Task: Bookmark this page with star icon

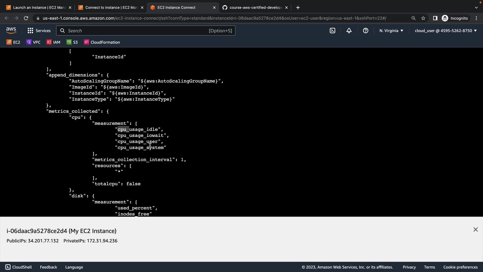Action: 423,18
